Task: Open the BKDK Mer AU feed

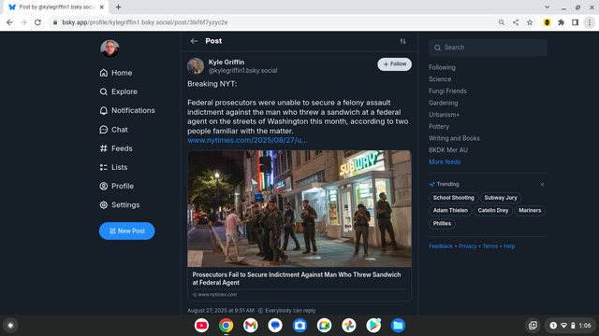Action: point(448,150)
